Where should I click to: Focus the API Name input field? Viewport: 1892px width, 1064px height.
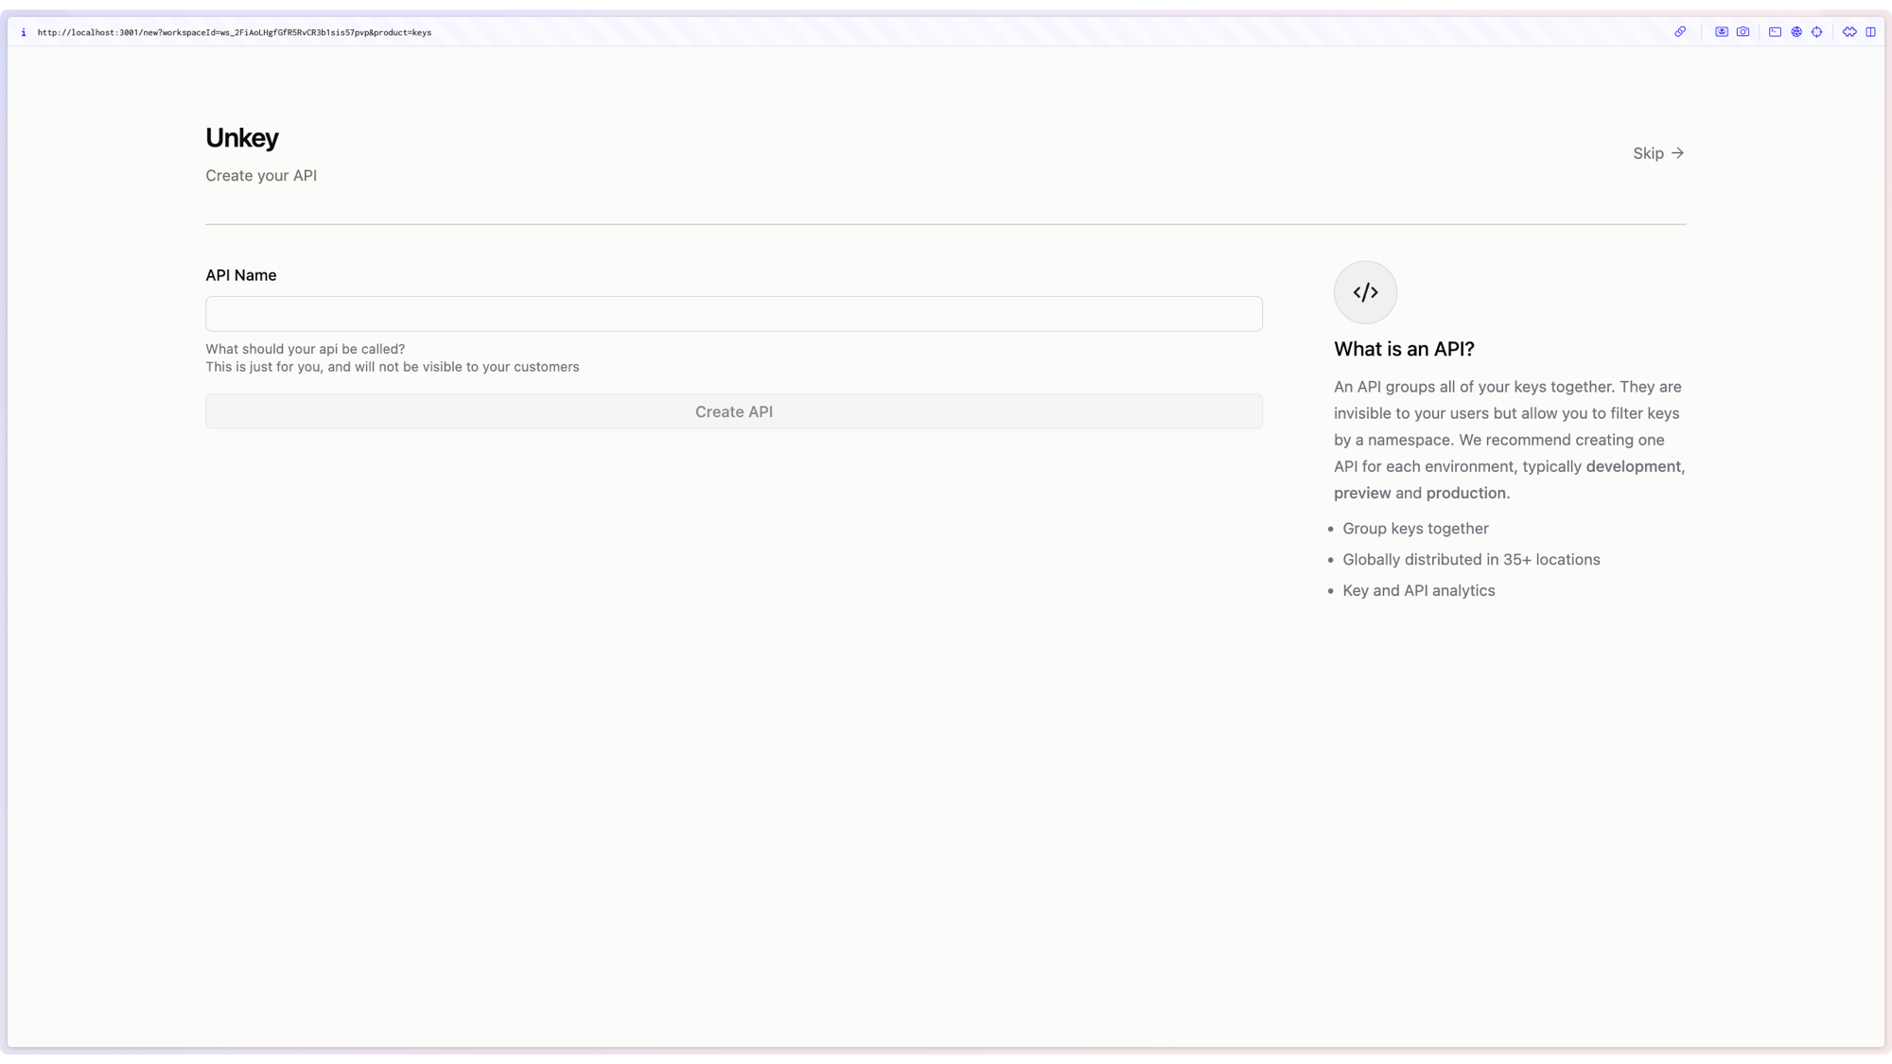coord(734,314)
